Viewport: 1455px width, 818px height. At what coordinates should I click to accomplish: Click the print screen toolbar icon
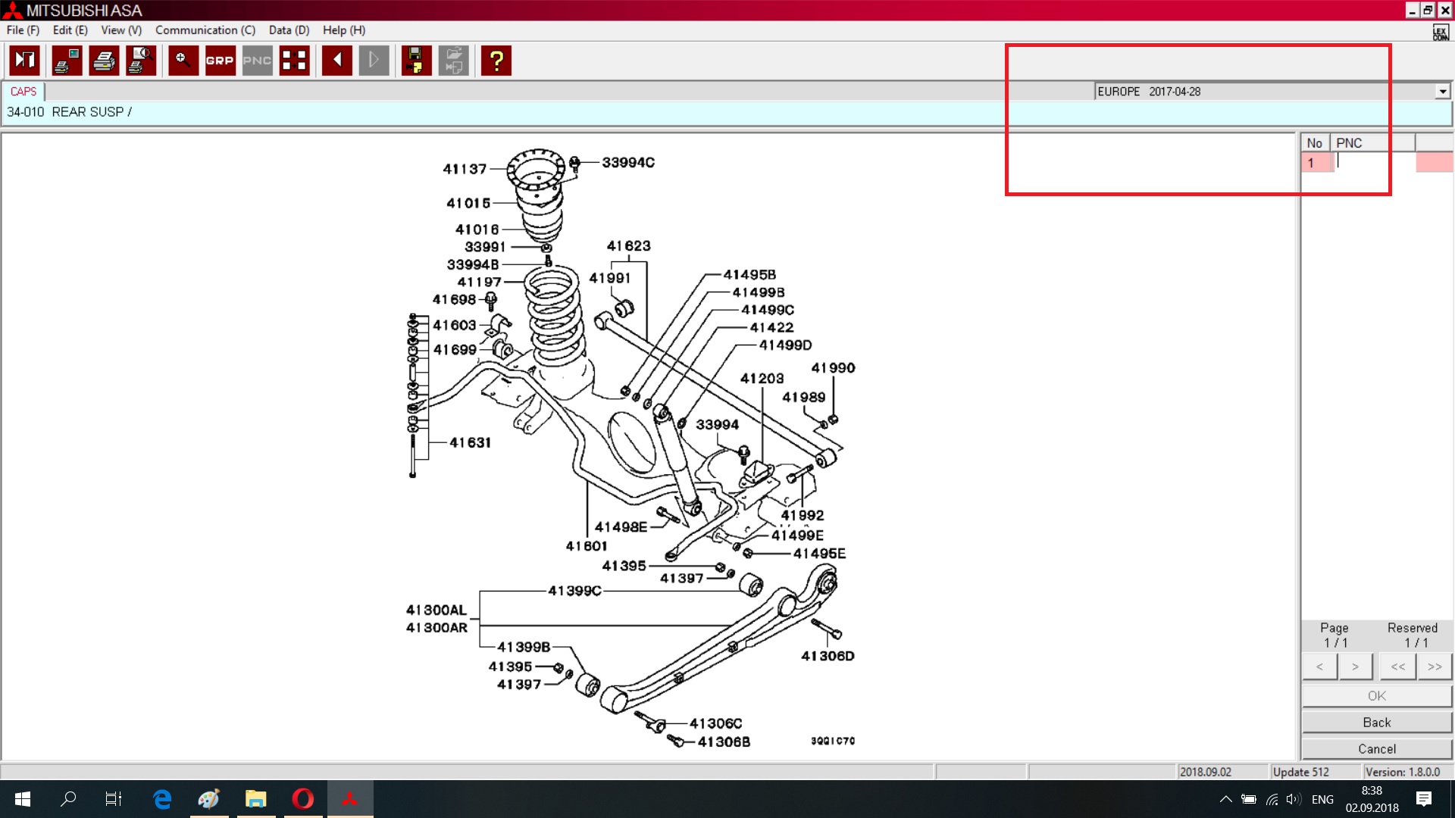(67, 61)
